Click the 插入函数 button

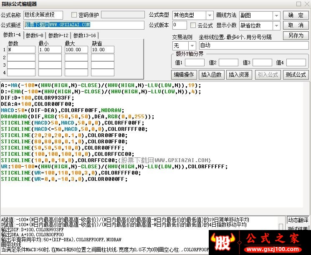coord(211,75)
